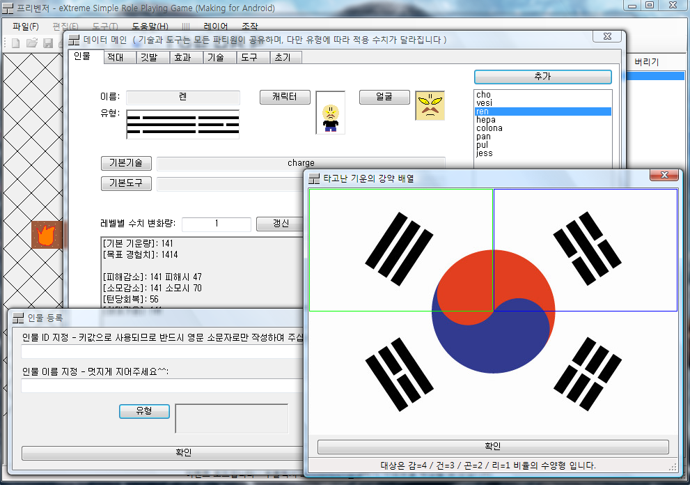The height and width of the screenshot is (485, 690).
Task: Click the 인물 ID 지정 input field
Action: pyautogui.click(x=163, y=351)
